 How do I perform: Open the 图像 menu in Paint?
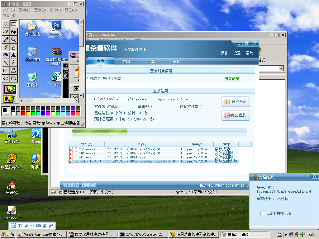coord(55,10)
